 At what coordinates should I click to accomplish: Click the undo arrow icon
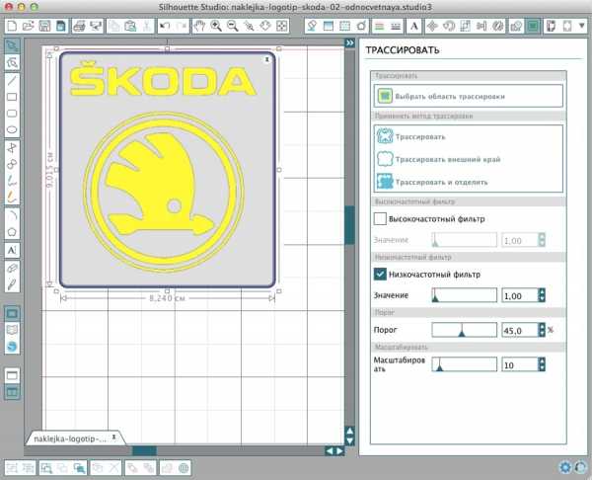[x=165, y=26]
